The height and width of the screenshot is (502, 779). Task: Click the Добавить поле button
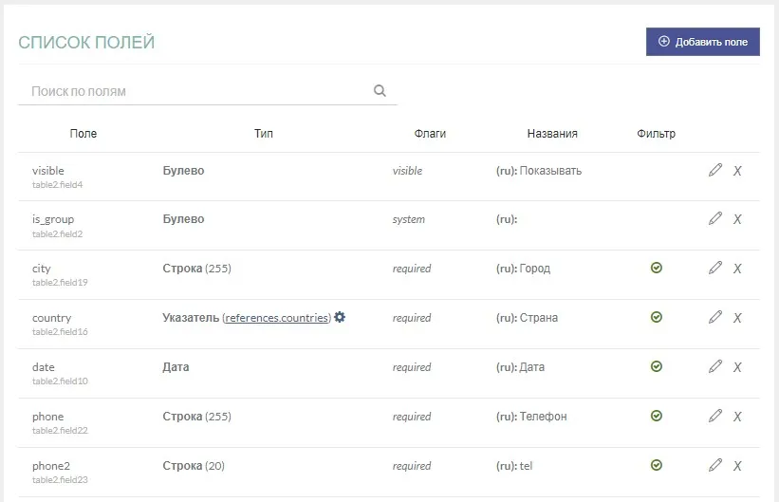pos(702,42)
